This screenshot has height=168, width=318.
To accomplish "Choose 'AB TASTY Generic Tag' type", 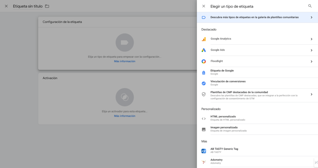I will [257, 150].
